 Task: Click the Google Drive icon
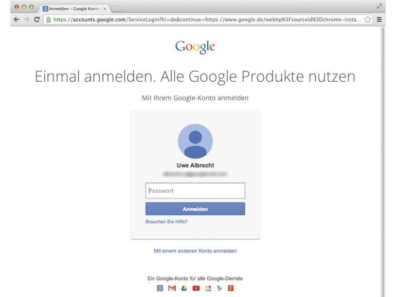184,288
